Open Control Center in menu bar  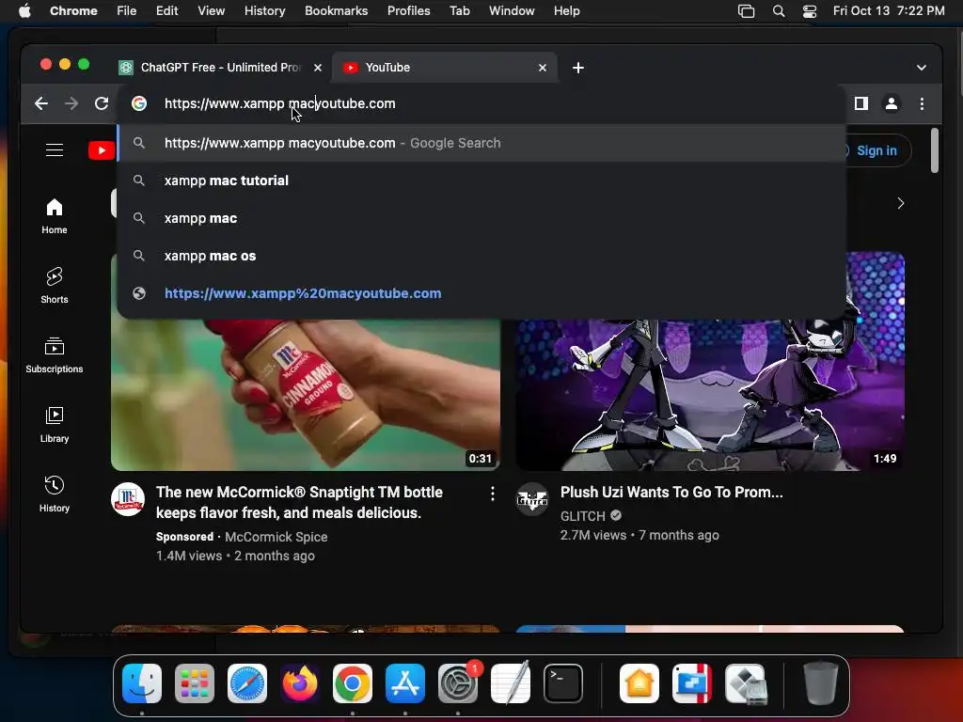point(810,11)
